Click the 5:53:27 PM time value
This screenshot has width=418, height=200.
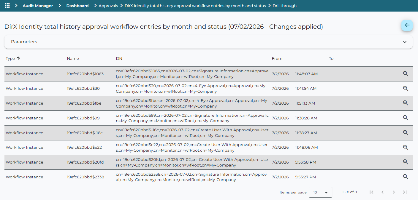(x=305, y=177)
